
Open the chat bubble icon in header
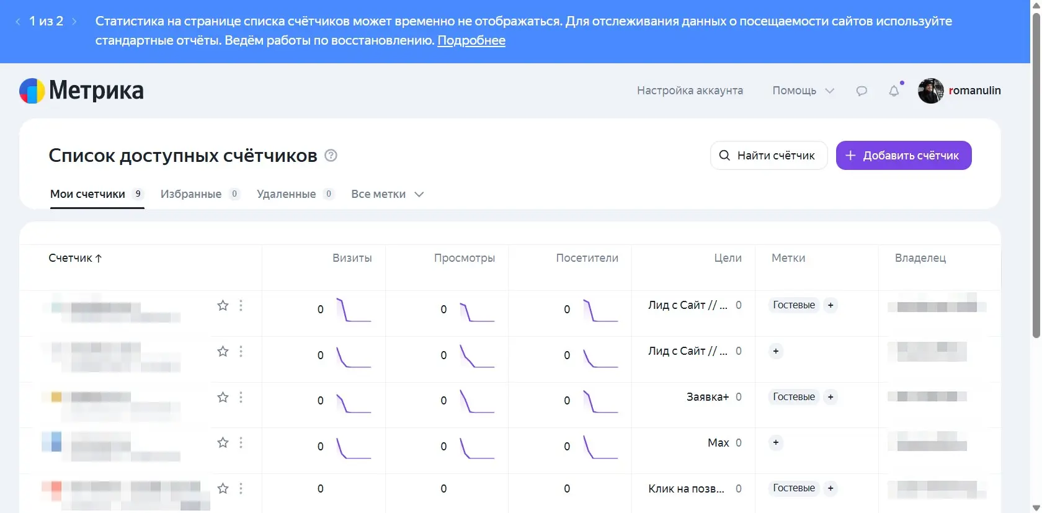(x=862, y=91)
